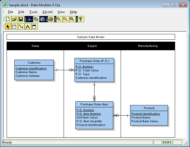Select the Sample Data Model title box

coord(91,37)
